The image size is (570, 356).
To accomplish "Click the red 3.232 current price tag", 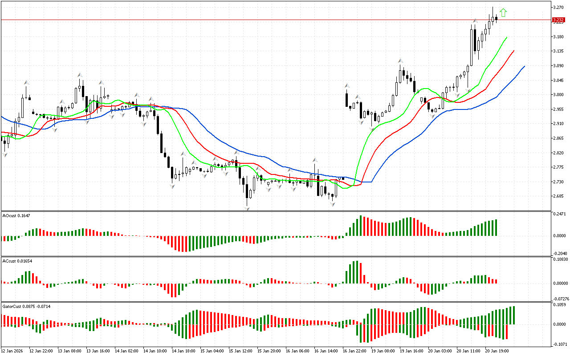I will click(558, 20).
